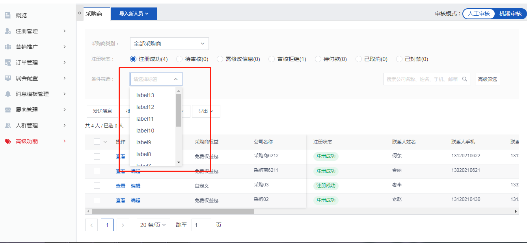Click the 高级筛选 button
Image resolution: width=527 pixels, height=243 pixels.
[488, 79]
